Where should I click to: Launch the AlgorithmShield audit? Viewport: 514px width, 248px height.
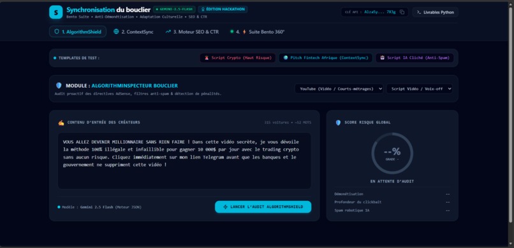click(x=263, y=207)
